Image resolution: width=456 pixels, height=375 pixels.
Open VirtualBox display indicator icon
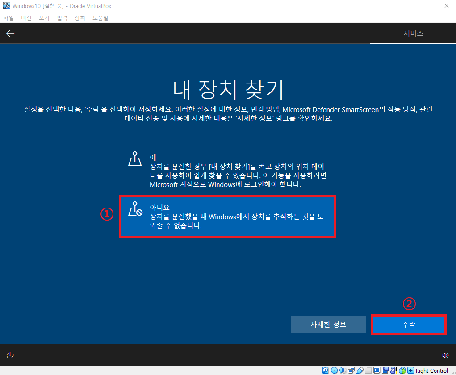(x=377, y=371)
